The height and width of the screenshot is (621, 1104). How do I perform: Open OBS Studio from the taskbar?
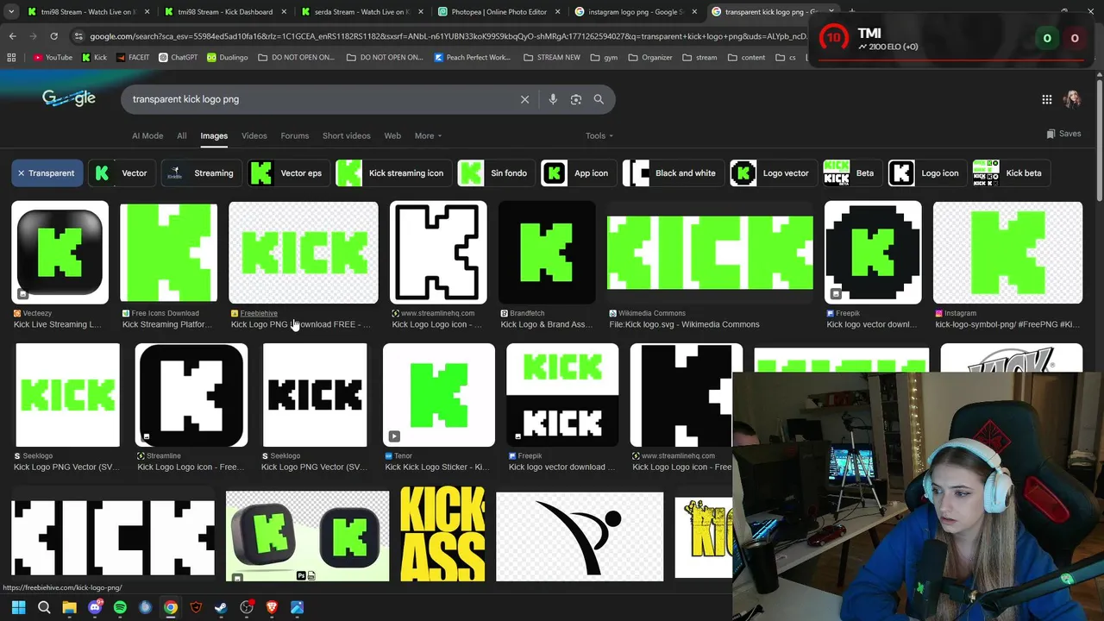[247, 607]
